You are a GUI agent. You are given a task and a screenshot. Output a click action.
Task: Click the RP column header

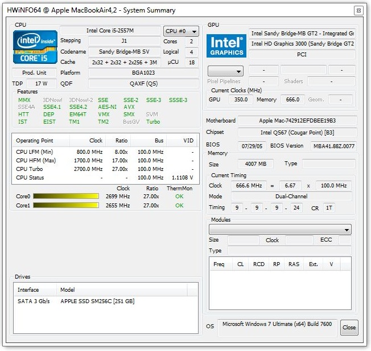277,264
